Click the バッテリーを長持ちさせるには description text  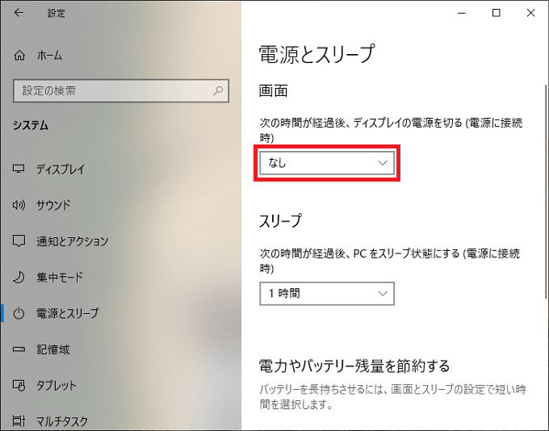392,396
